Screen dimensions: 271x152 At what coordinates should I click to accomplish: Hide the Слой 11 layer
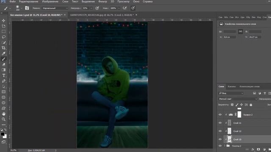click(x=220, y=123)
